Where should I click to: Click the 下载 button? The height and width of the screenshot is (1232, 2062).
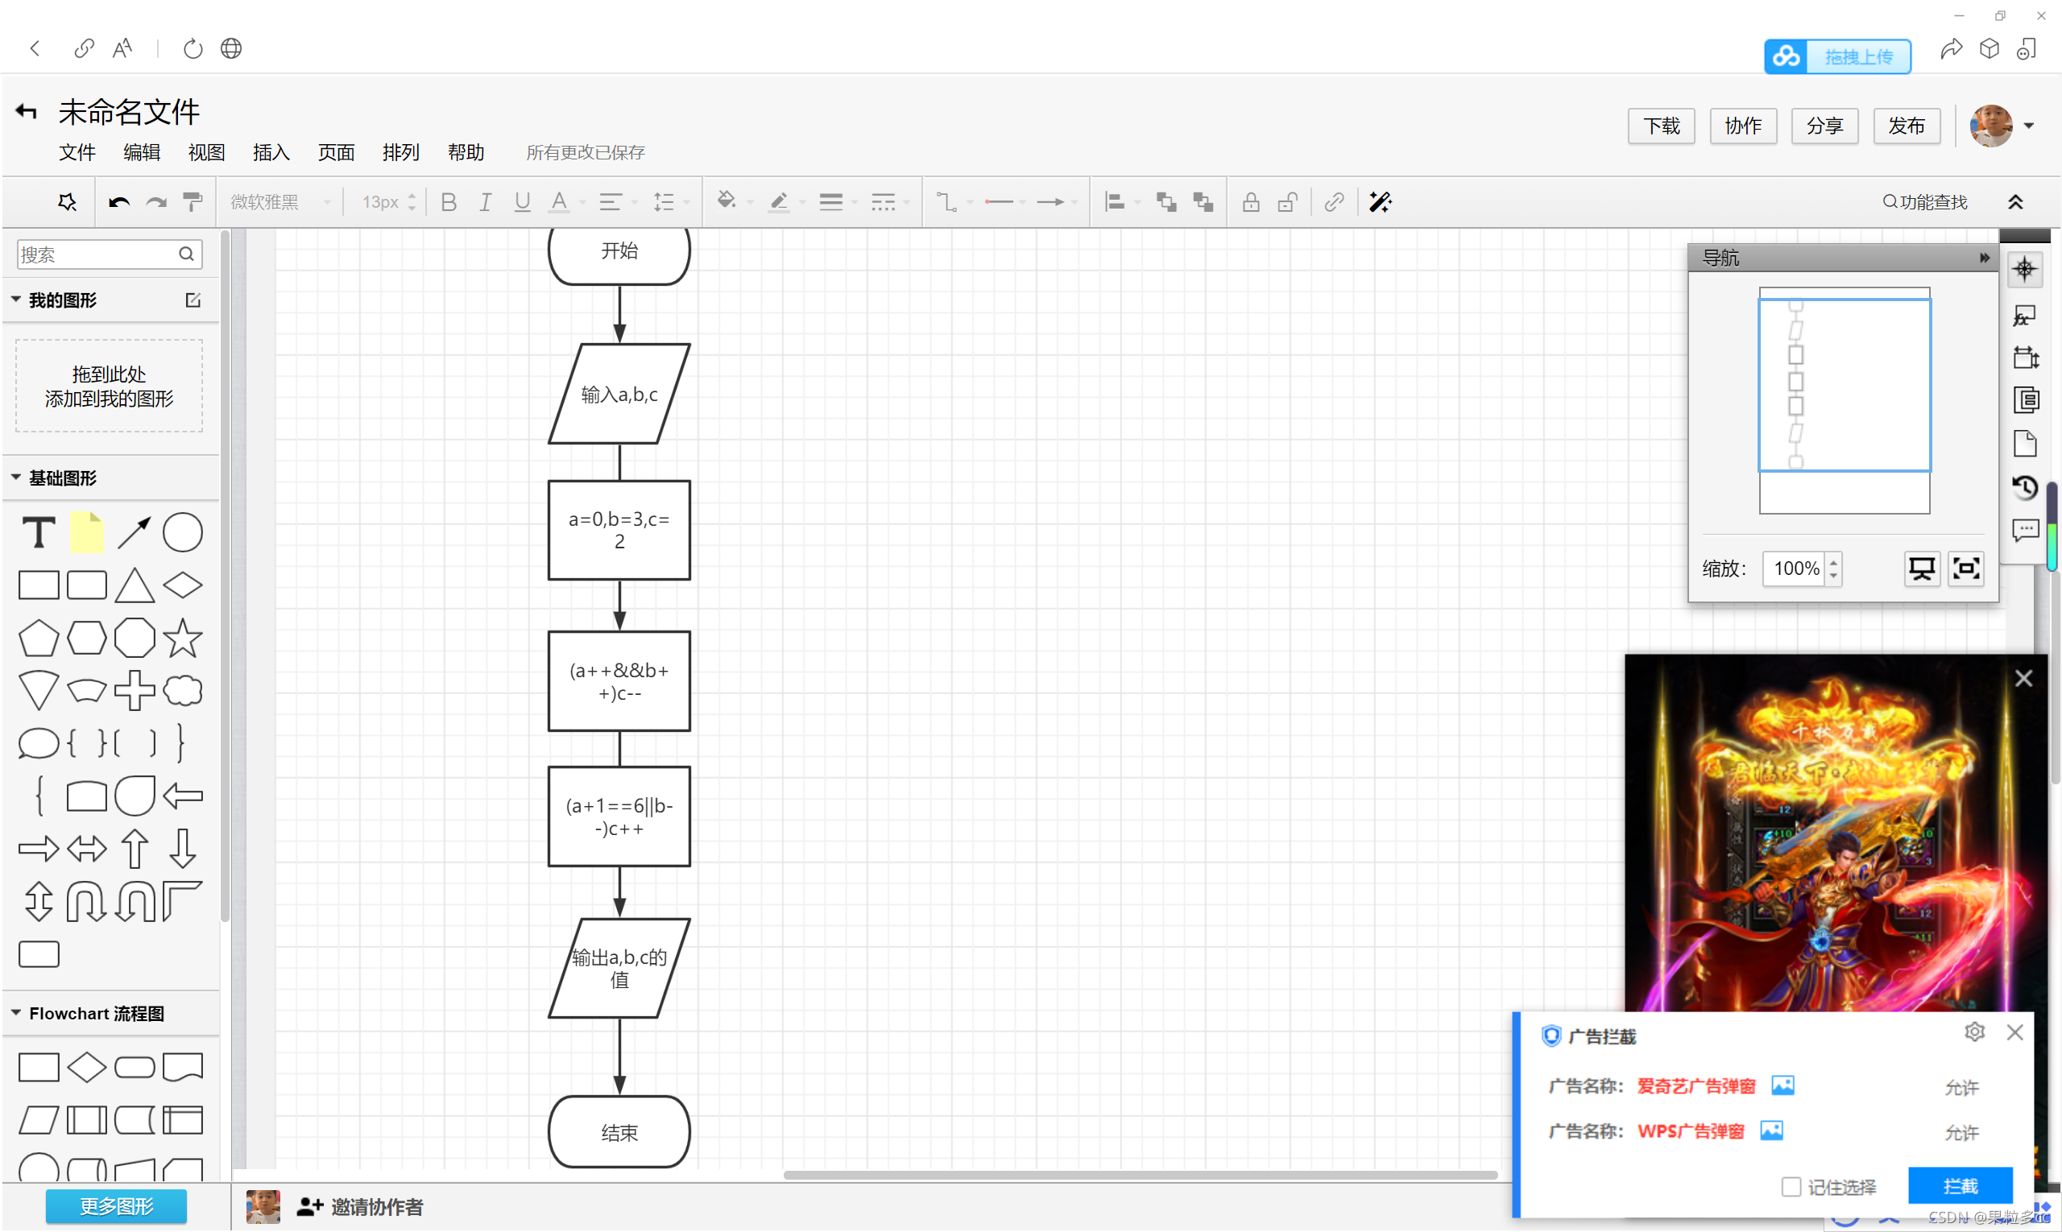(1662, 126)
